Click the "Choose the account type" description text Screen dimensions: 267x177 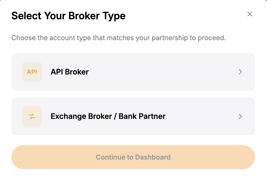pos(118,38)
